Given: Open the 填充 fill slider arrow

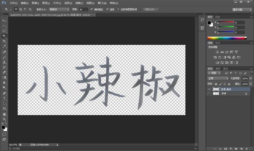Looking at the screenshot, I should tap(250, 84).
